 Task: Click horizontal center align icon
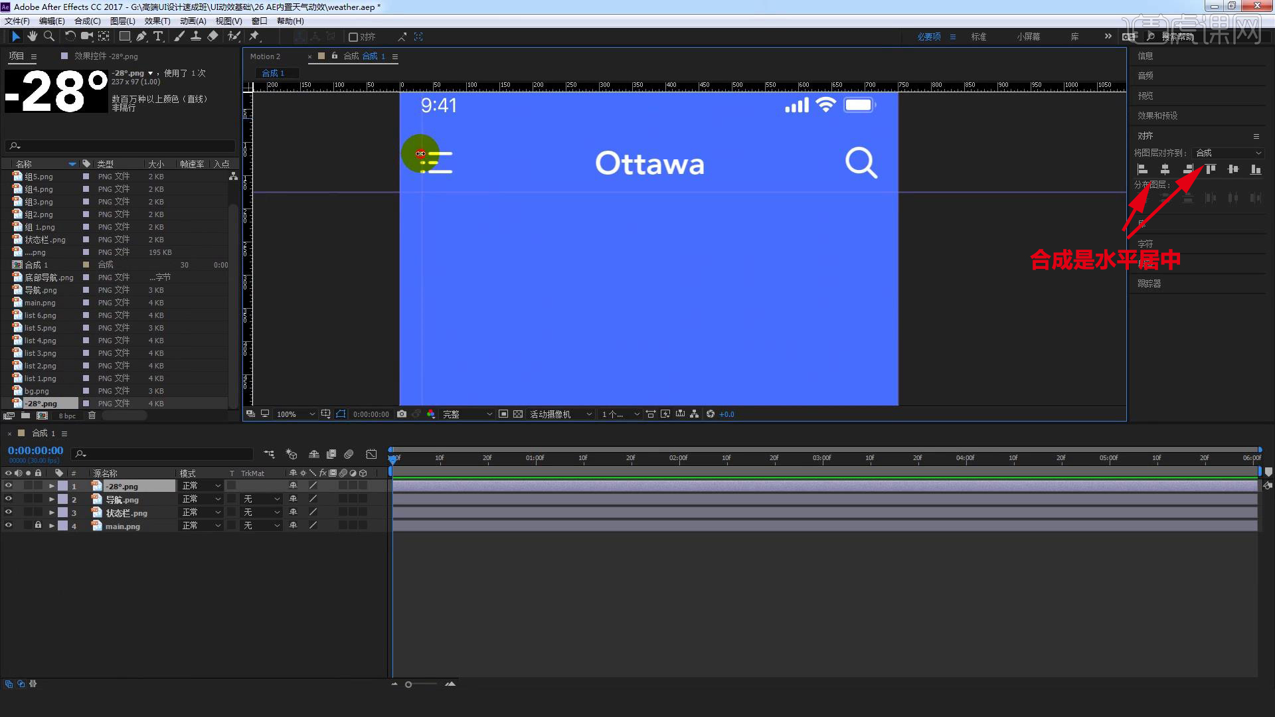[1165, 169]
